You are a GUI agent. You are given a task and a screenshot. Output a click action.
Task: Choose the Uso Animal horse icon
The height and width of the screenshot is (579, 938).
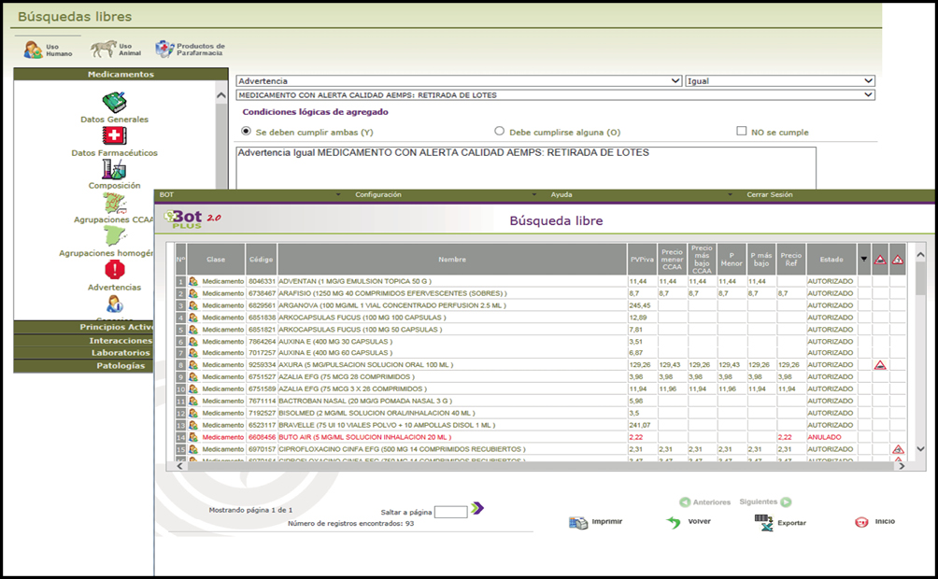click(101, 49)
